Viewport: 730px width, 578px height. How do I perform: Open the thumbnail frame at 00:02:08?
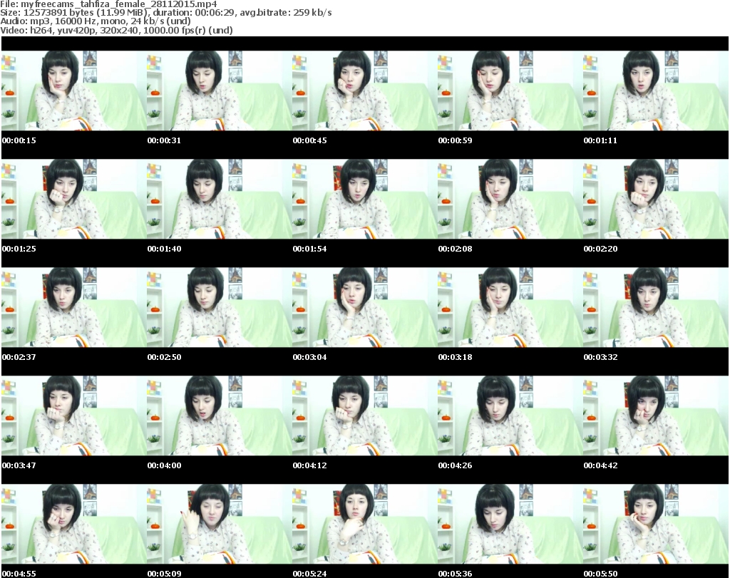point(510,199)
